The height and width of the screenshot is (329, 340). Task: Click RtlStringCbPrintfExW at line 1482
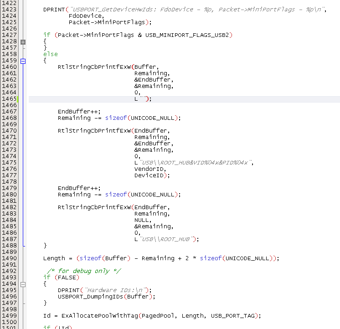coord(94,207)
